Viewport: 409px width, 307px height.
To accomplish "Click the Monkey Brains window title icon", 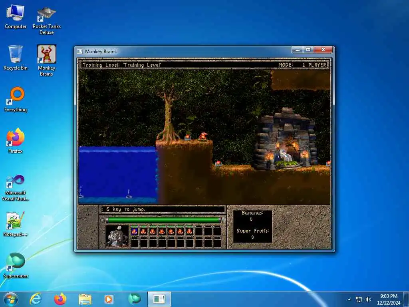I will 79,52.
